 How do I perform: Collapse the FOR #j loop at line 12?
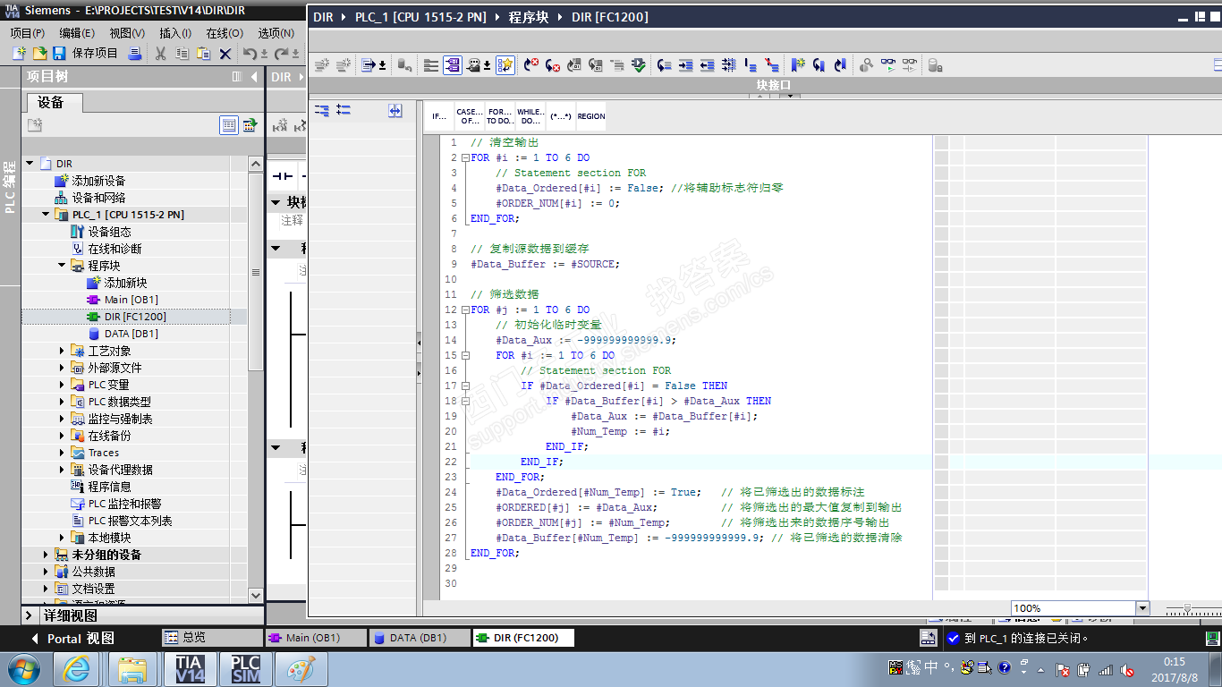point(464,310)
